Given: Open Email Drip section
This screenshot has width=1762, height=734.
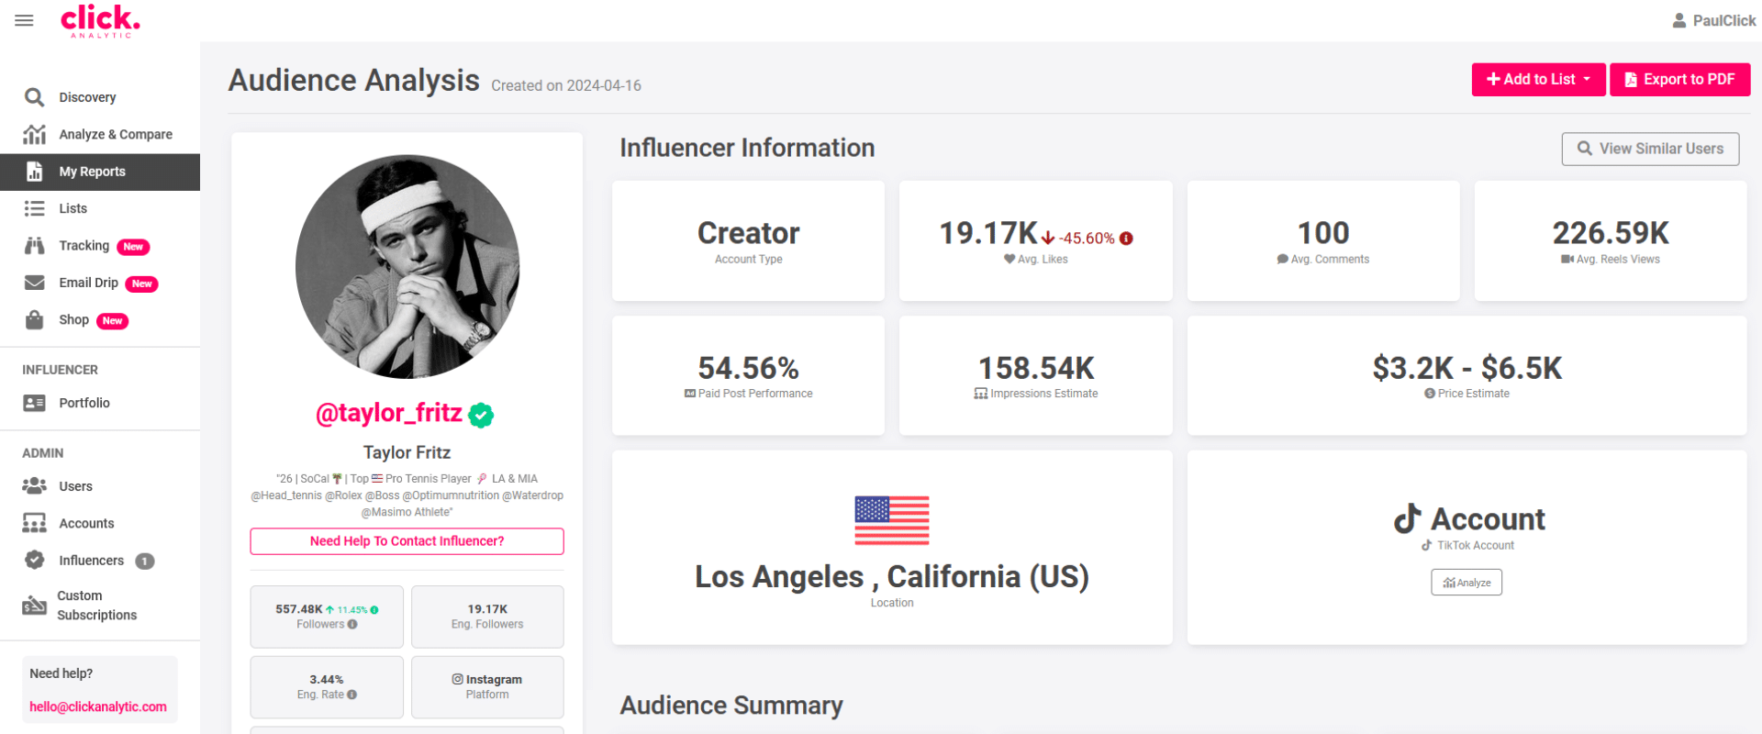Looking at the screenshot, I should point(88,283).
